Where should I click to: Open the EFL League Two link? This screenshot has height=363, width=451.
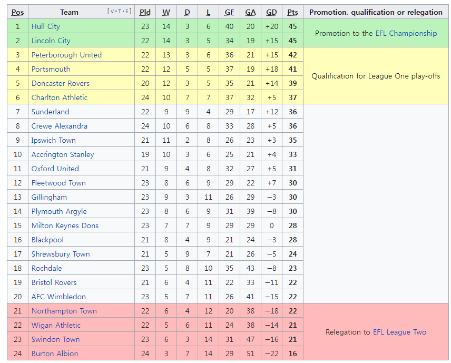(x=399, y=332)
